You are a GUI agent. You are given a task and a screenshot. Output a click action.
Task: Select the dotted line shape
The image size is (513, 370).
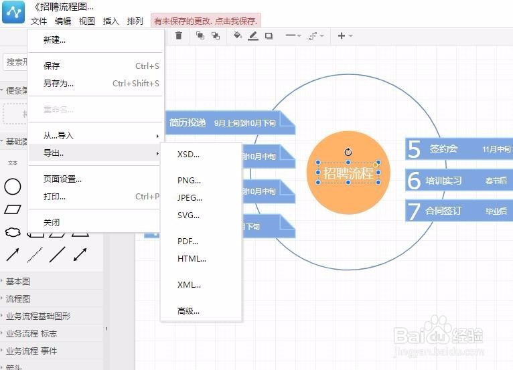coord(35,255)
